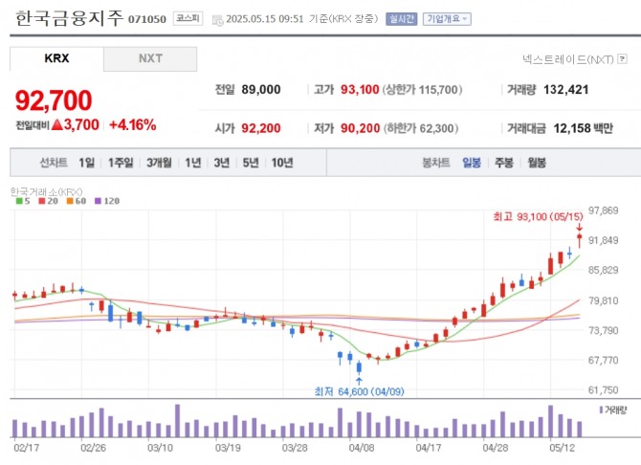
Task: Click the help icon beside 넥스트레이드(NXT)
Action: (623, 59)
